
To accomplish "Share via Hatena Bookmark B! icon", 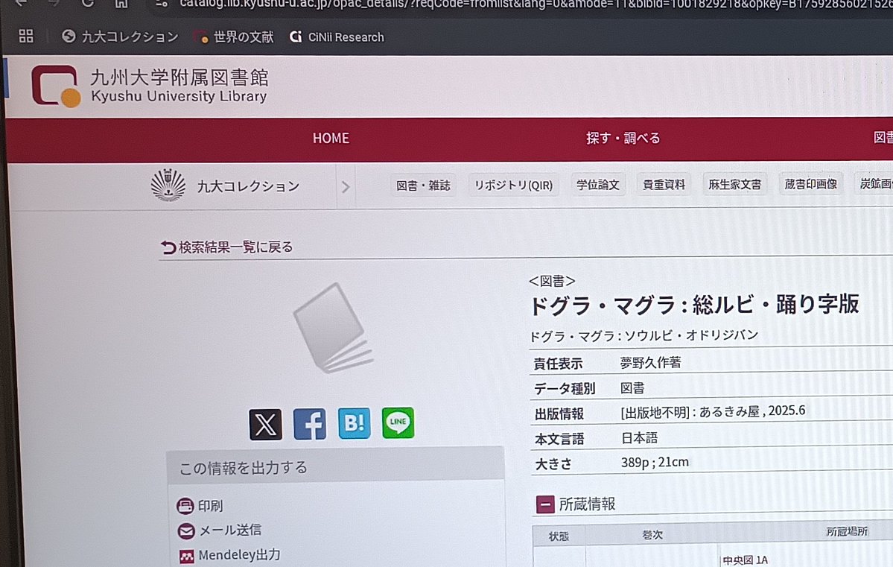I will tap(355, 422).
